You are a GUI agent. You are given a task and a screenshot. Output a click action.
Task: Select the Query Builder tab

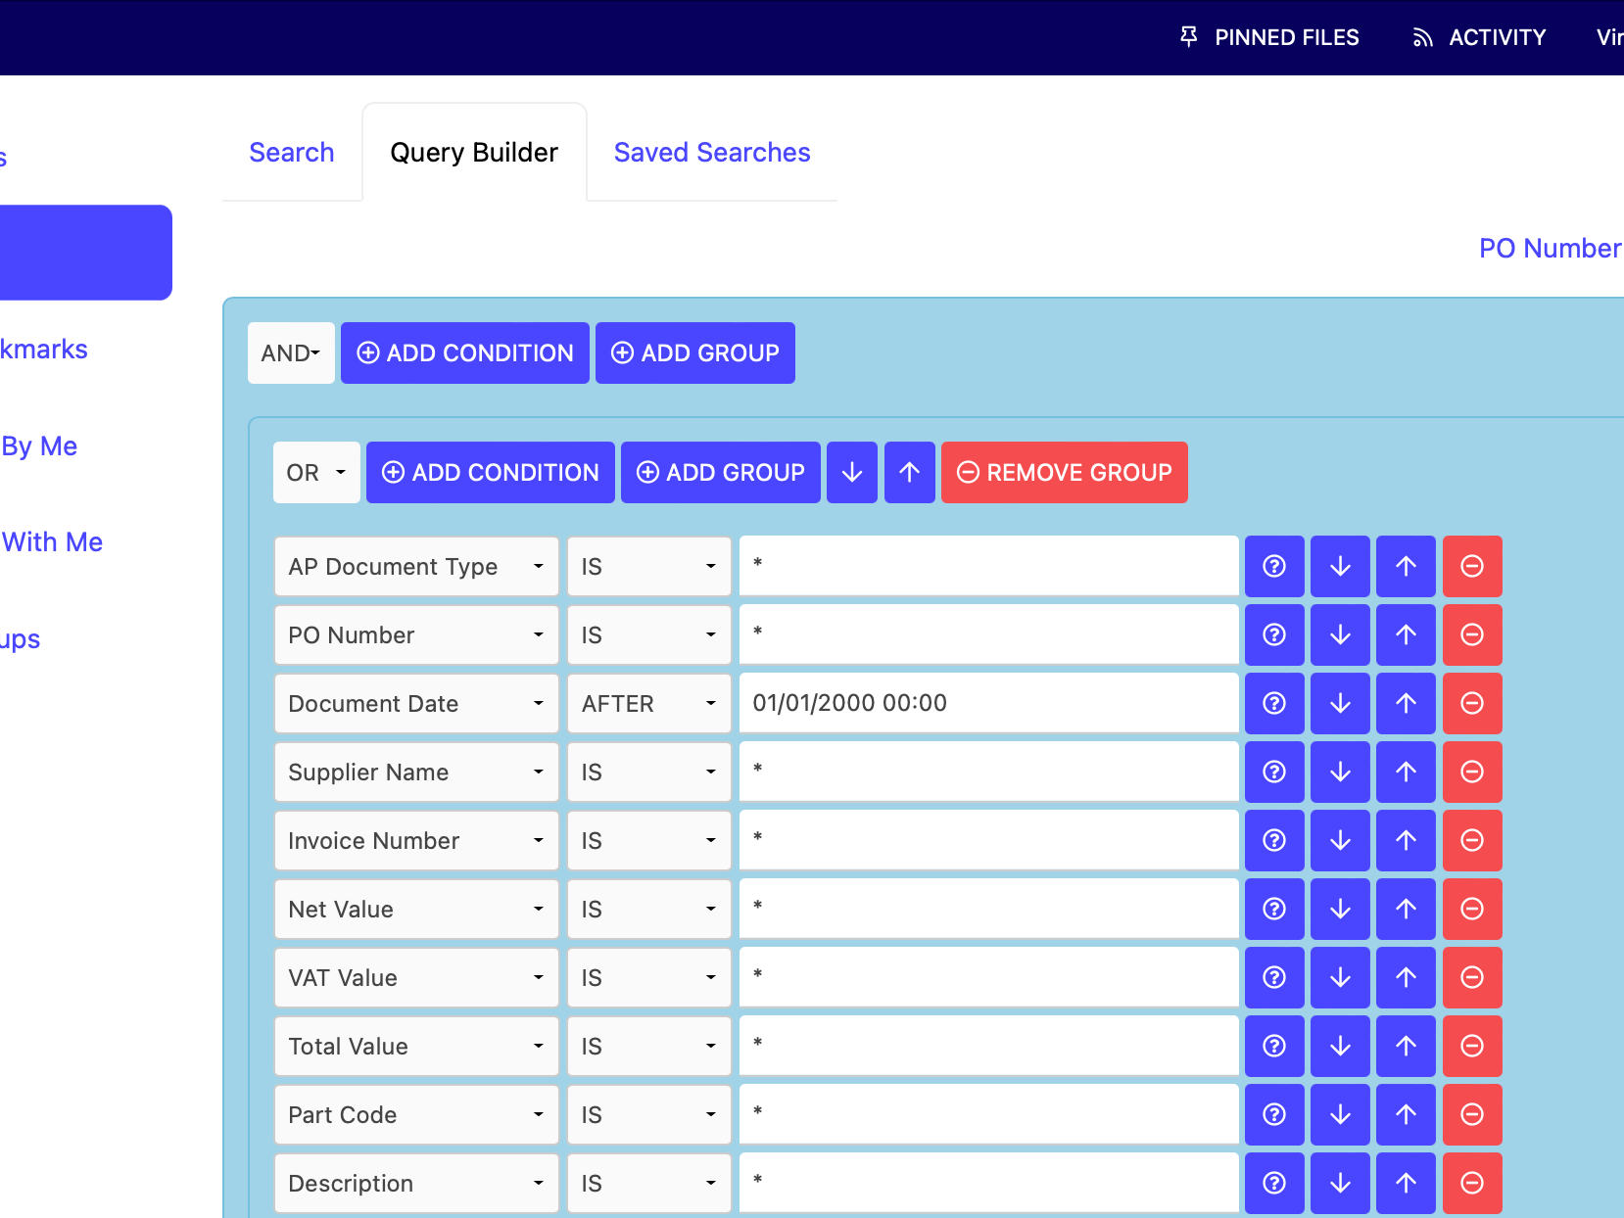474,153
